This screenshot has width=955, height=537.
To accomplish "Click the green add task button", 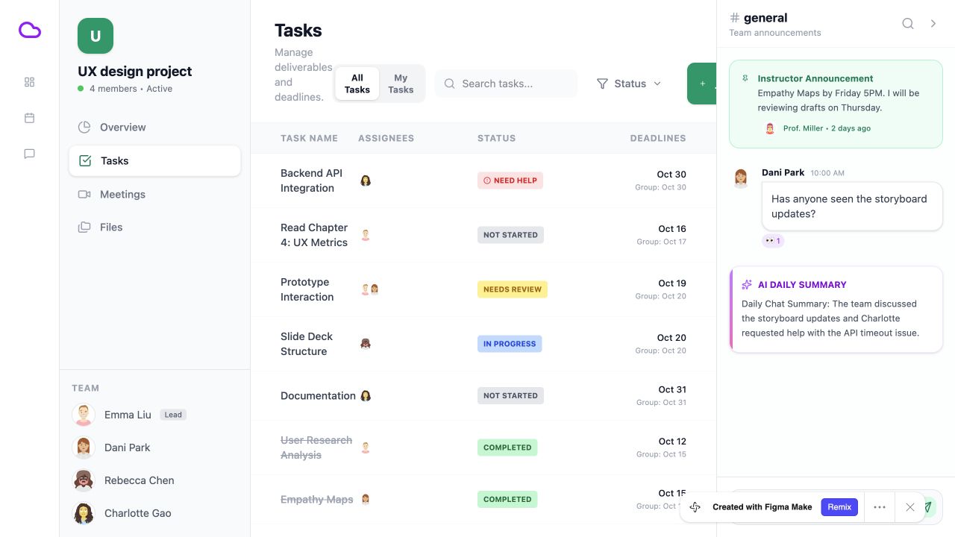I will 702,84.
